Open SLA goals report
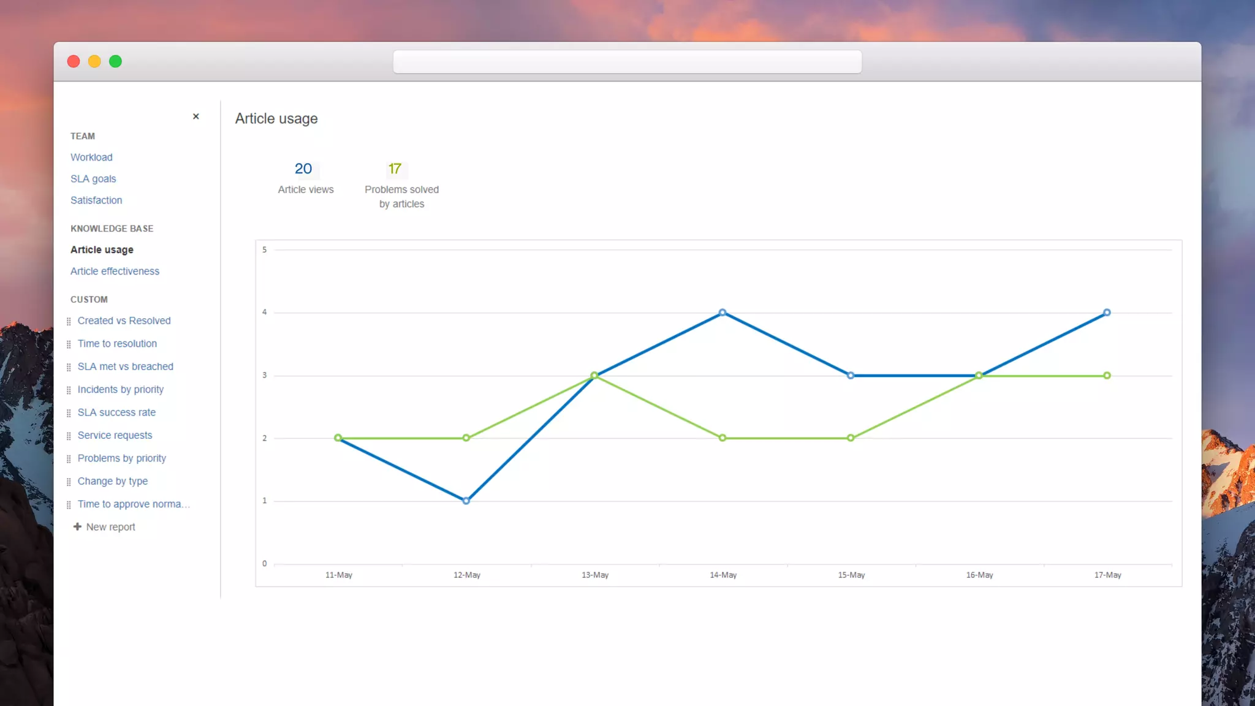The width and height of the screenshot is (1255, 706). click(x=93, y=179)
